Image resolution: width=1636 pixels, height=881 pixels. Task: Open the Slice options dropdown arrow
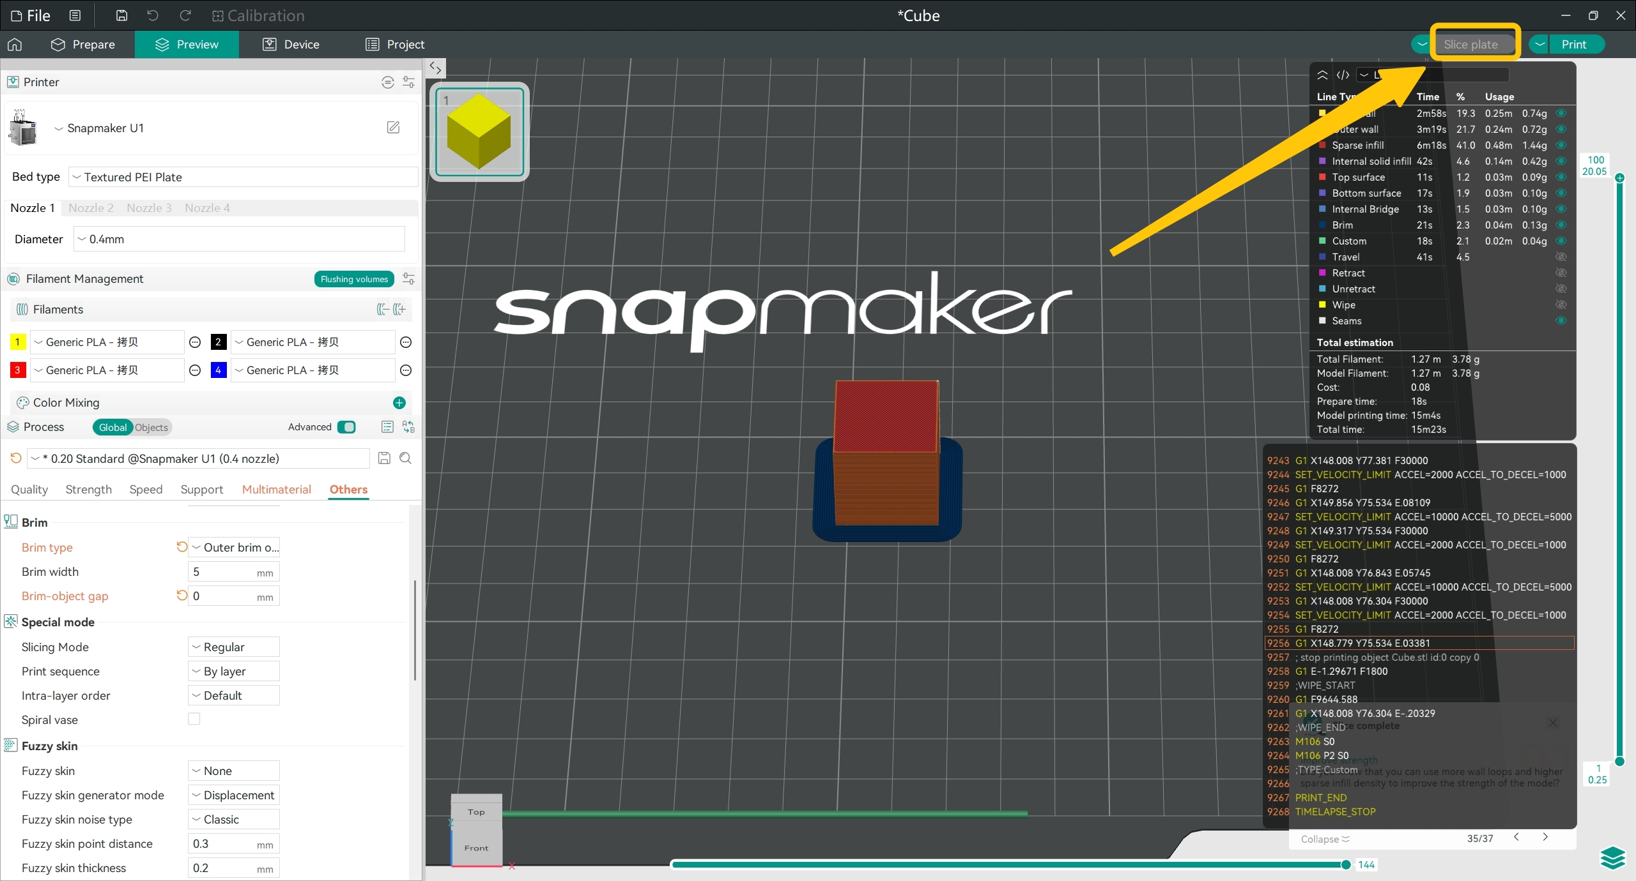pyautogui.click(x=1421, y=44)
